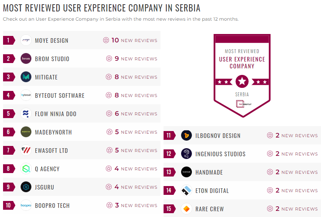
Task: Click the Moye Design logo icon
Action: tap(26, 40)
